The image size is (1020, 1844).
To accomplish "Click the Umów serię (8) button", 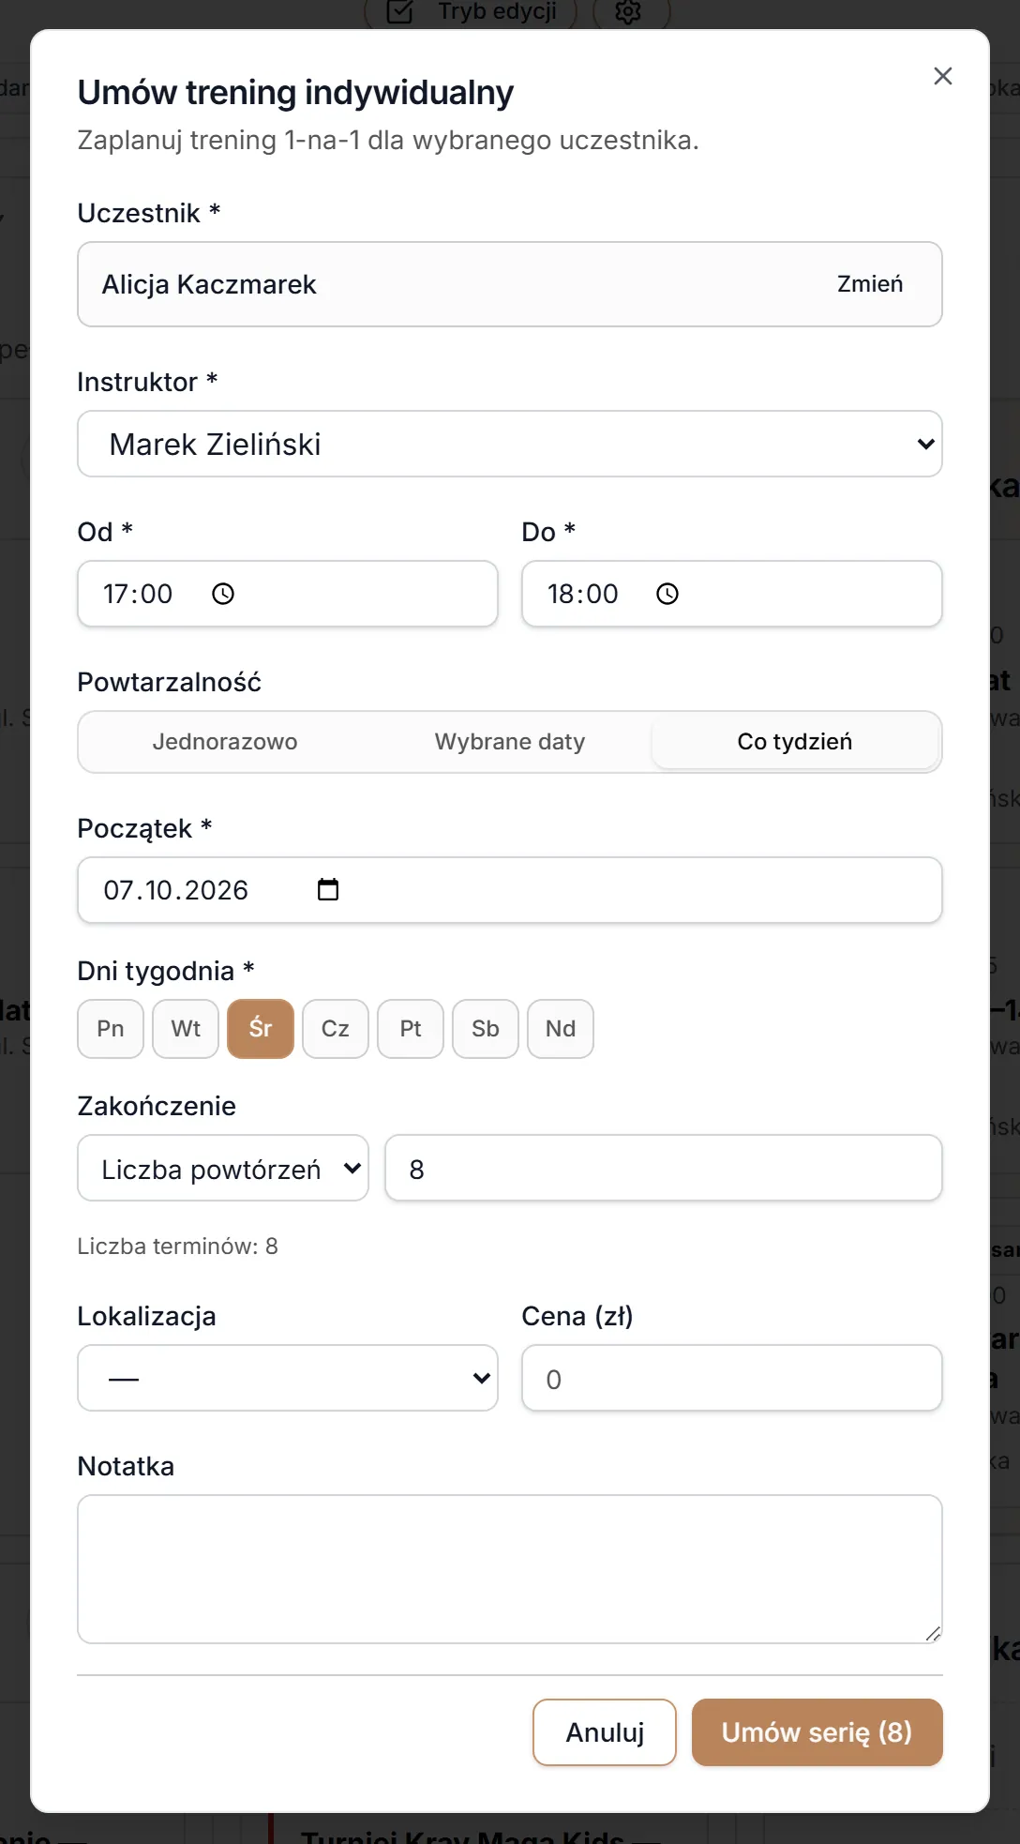I will (817, 1732).
